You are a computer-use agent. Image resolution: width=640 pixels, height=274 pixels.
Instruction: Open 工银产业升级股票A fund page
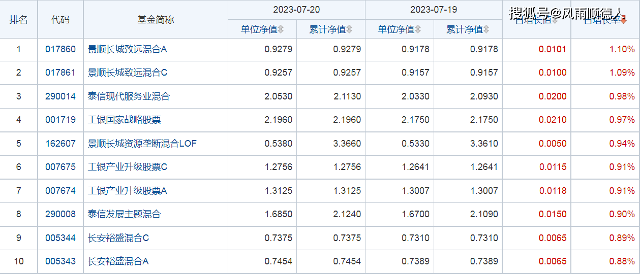point(128,191)
